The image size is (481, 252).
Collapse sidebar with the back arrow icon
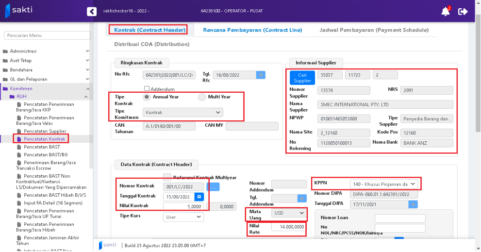coord(92,12)
